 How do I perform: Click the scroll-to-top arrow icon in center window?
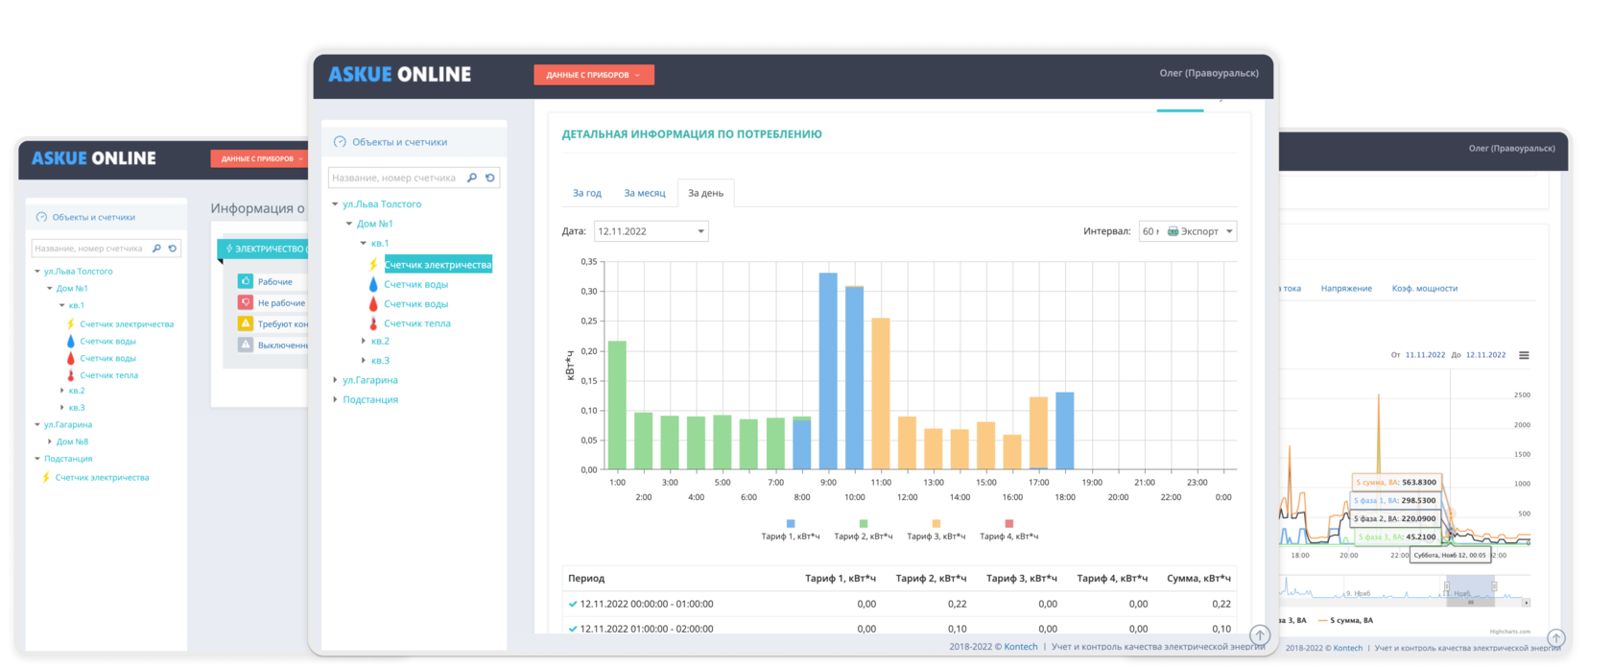tap(1260, 635)
